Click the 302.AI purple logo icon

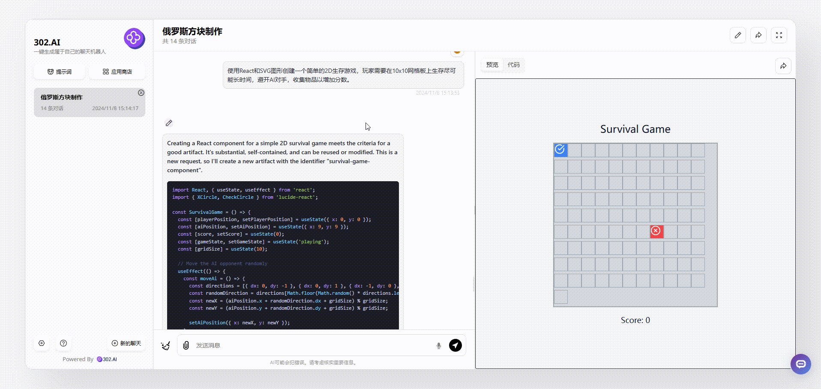point(134,39)
